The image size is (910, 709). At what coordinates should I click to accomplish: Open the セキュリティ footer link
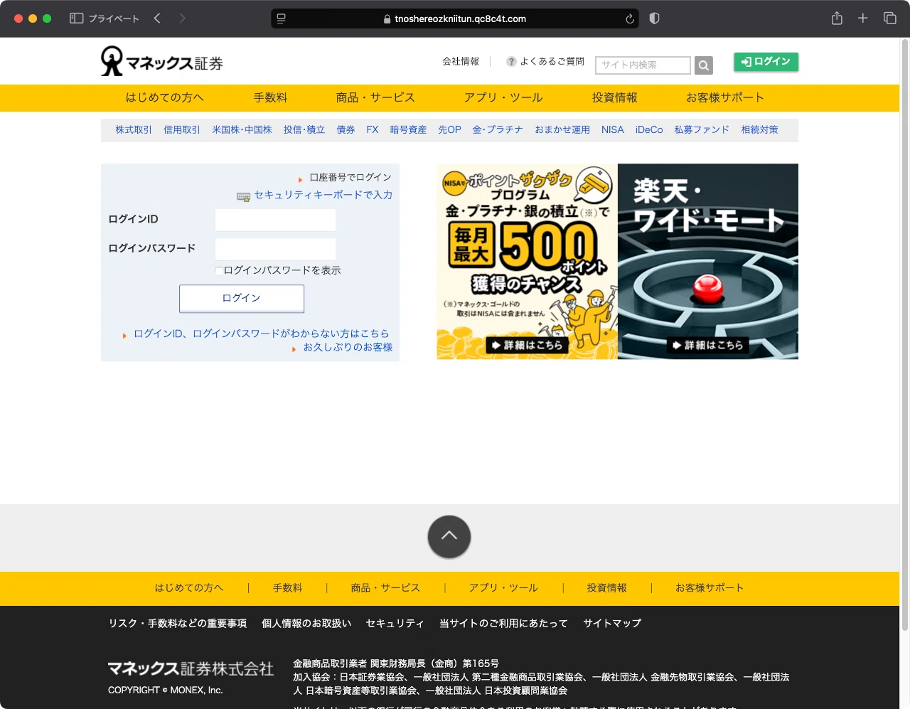point(395,624)
